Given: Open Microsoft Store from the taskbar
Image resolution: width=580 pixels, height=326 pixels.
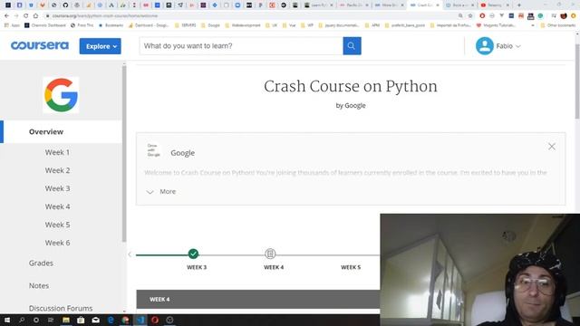Looking at the screenshot, I should pyautogui.click(x=81, y=320).
